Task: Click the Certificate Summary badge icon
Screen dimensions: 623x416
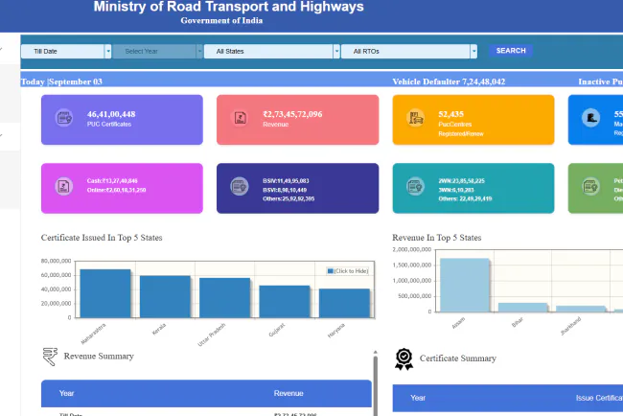Action: point(404,358)
